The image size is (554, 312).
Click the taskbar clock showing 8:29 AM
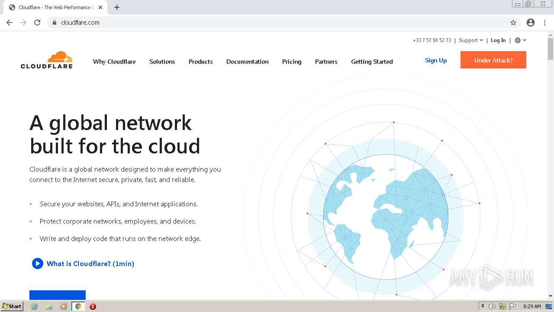coord(532,306)
